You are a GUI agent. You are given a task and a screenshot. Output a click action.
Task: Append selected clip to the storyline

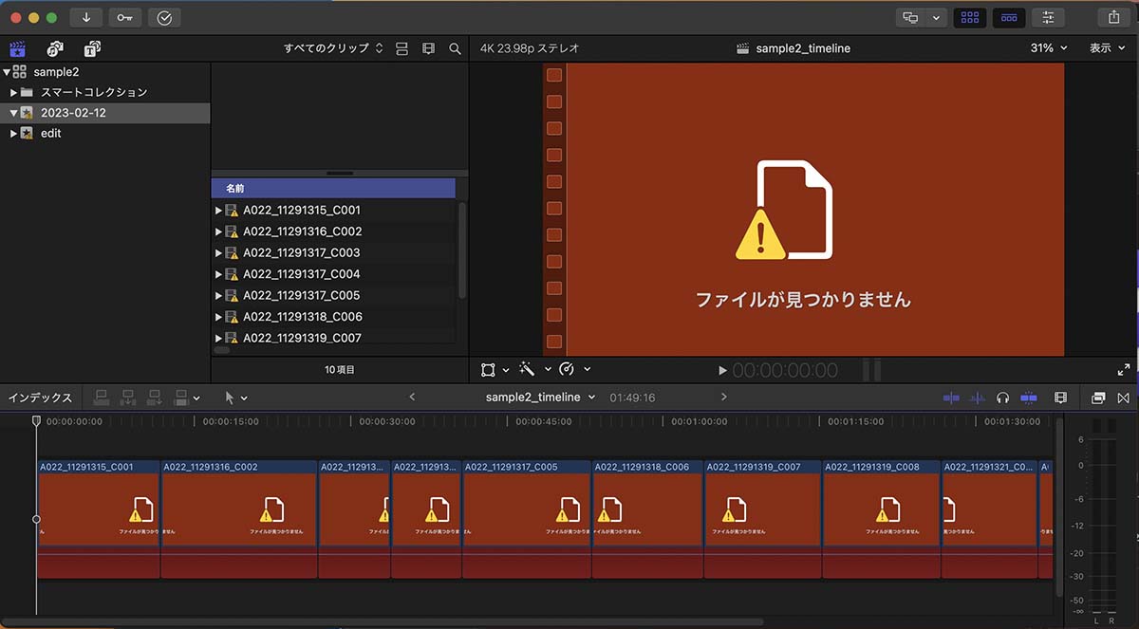155,398
